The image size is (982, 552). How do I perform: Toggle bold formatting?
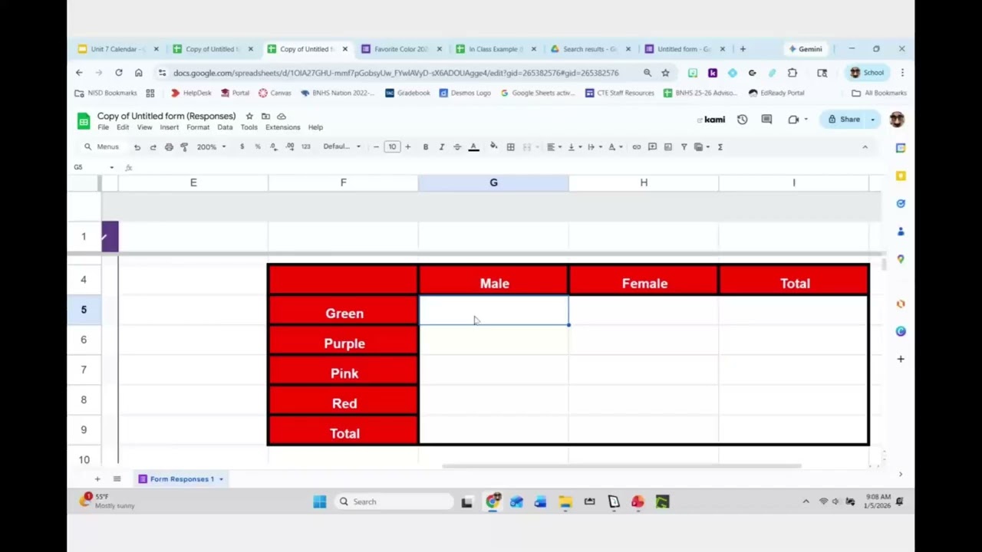pos(426,146)
